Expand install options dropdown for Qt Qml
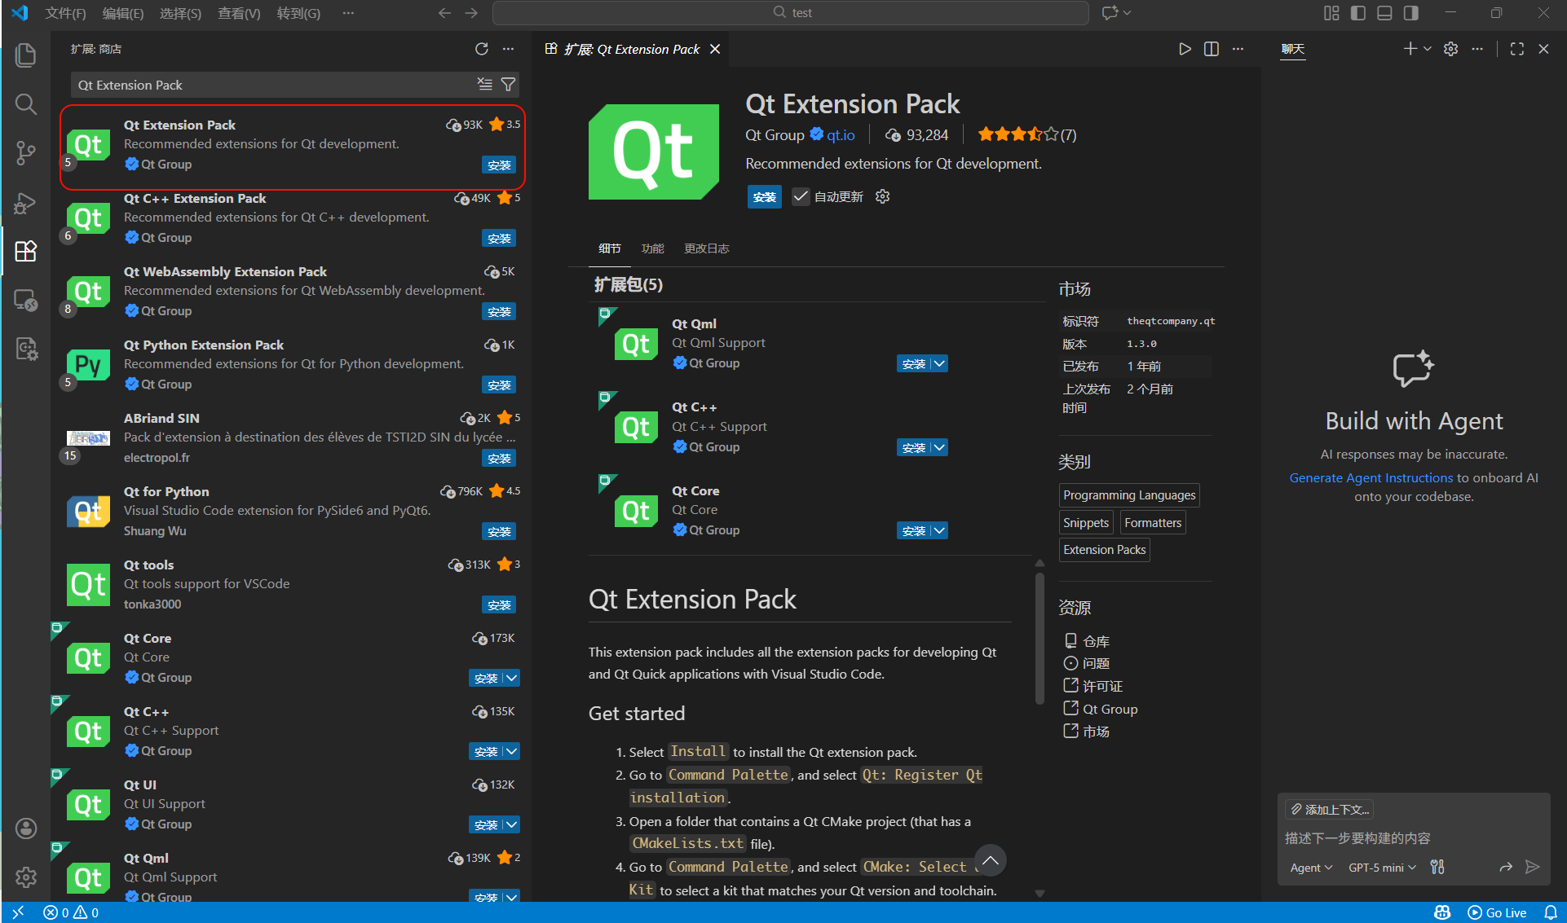 point(939,363)
